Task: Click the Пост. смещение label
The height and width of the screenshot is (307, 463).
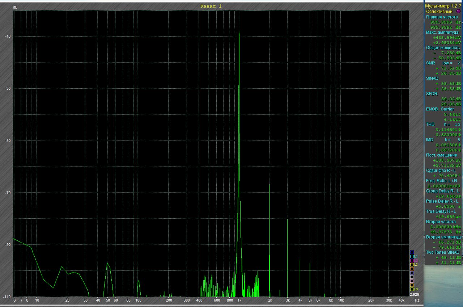Action: click(442, 155)
